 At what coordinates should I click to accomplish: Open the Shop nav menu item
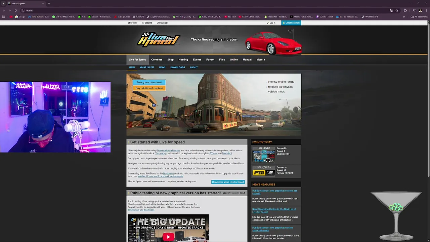coord(170,60)
